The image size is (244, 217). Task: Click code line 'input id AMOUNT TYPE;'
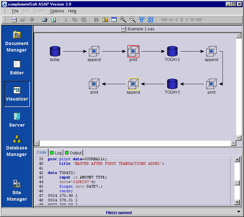[x=83, y=177]
